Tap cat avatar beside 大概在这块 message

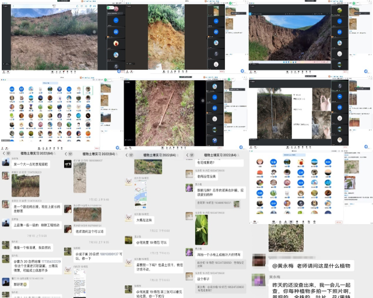pyautogui.click(x=129, y=217)
